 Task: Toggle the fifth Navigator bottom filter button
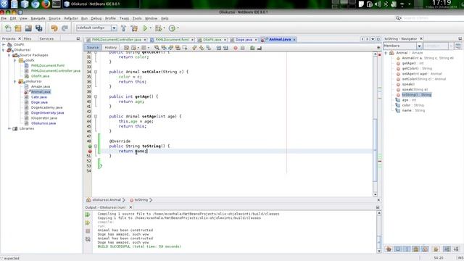click(x=425, y=249)
